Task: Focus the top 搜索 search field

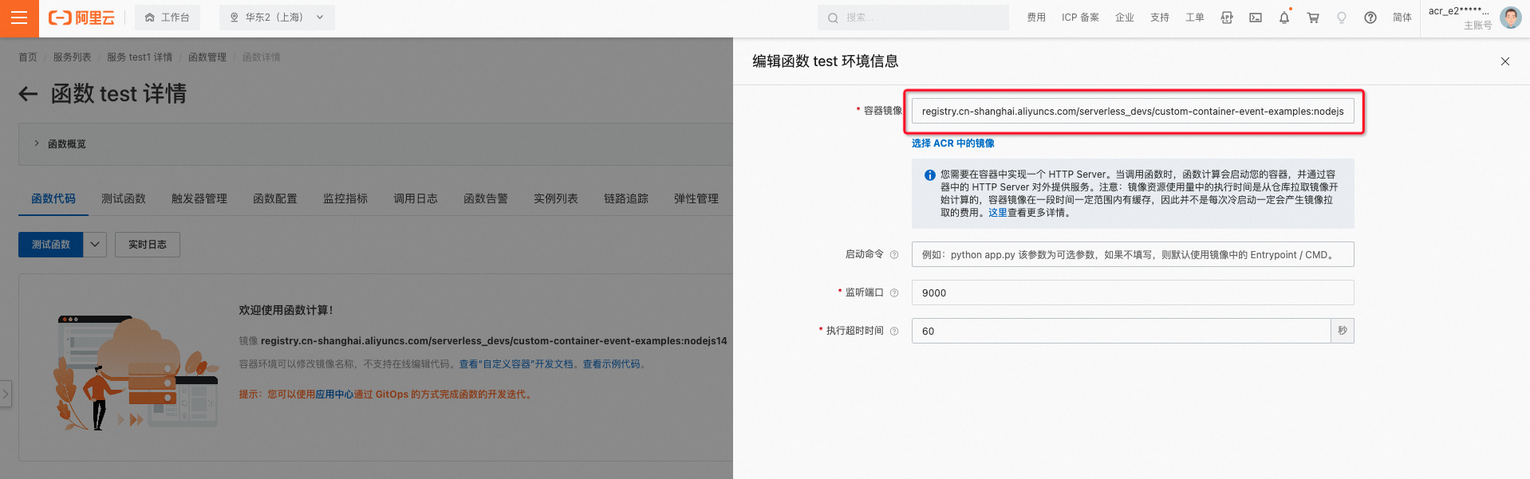Action: click(913, 18)
